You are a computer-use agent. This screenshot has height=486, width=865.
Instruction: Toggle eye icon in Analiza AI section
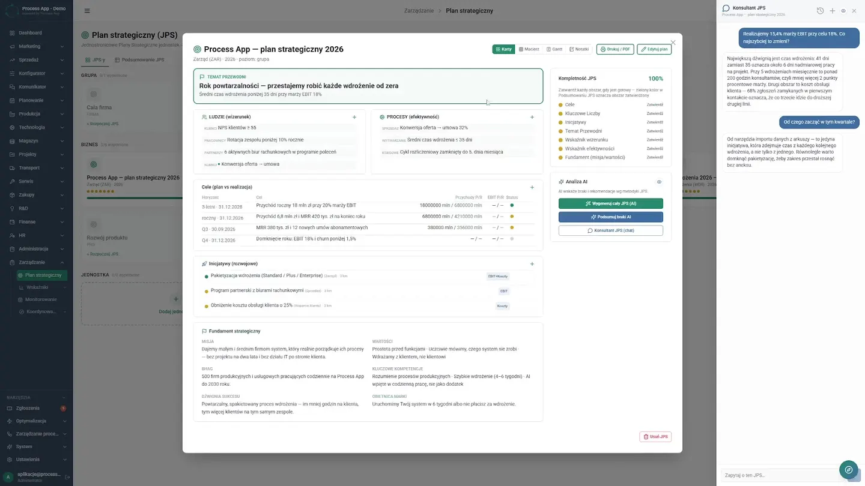click(x=659, y=182)
